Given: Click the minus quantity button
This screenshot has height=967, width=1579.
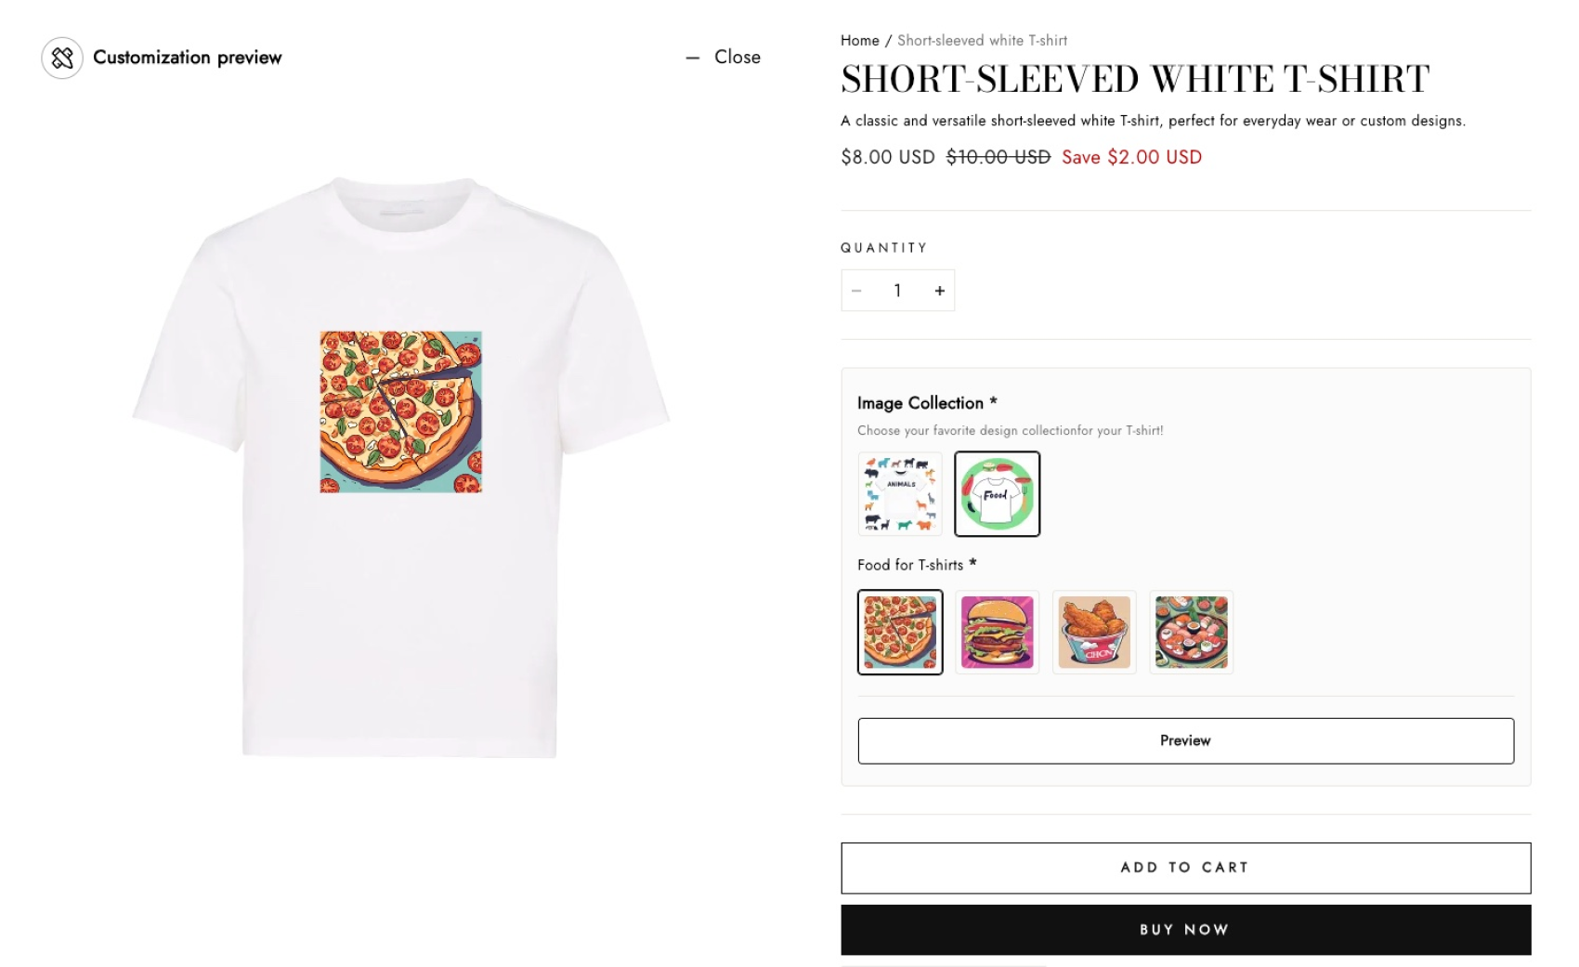Looking at the screenshot, I should coord(856,291).
